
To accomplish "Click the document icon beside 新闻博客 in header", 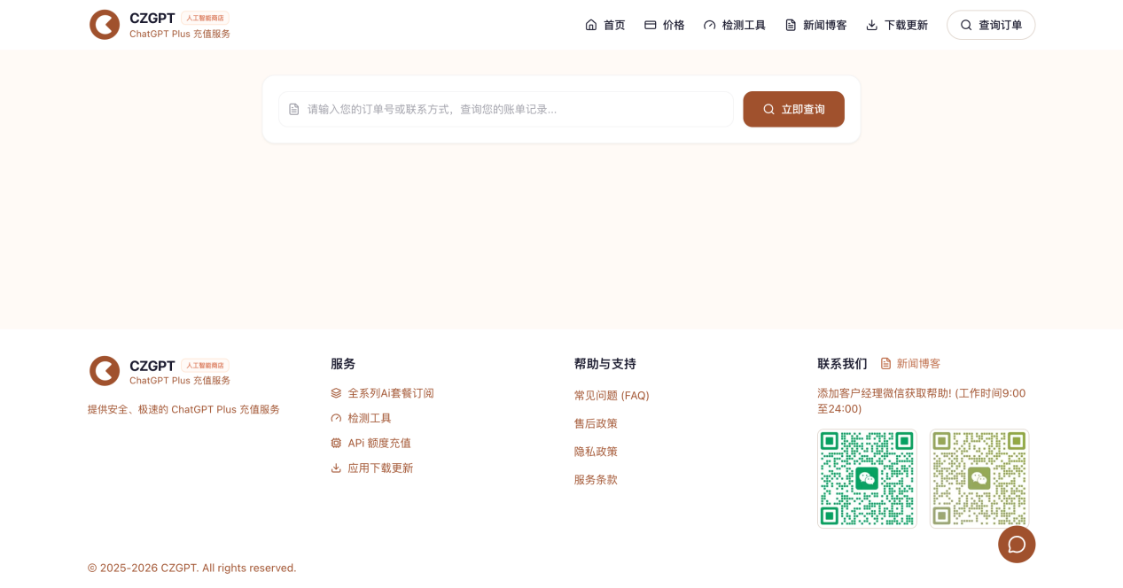I will 791,25.
